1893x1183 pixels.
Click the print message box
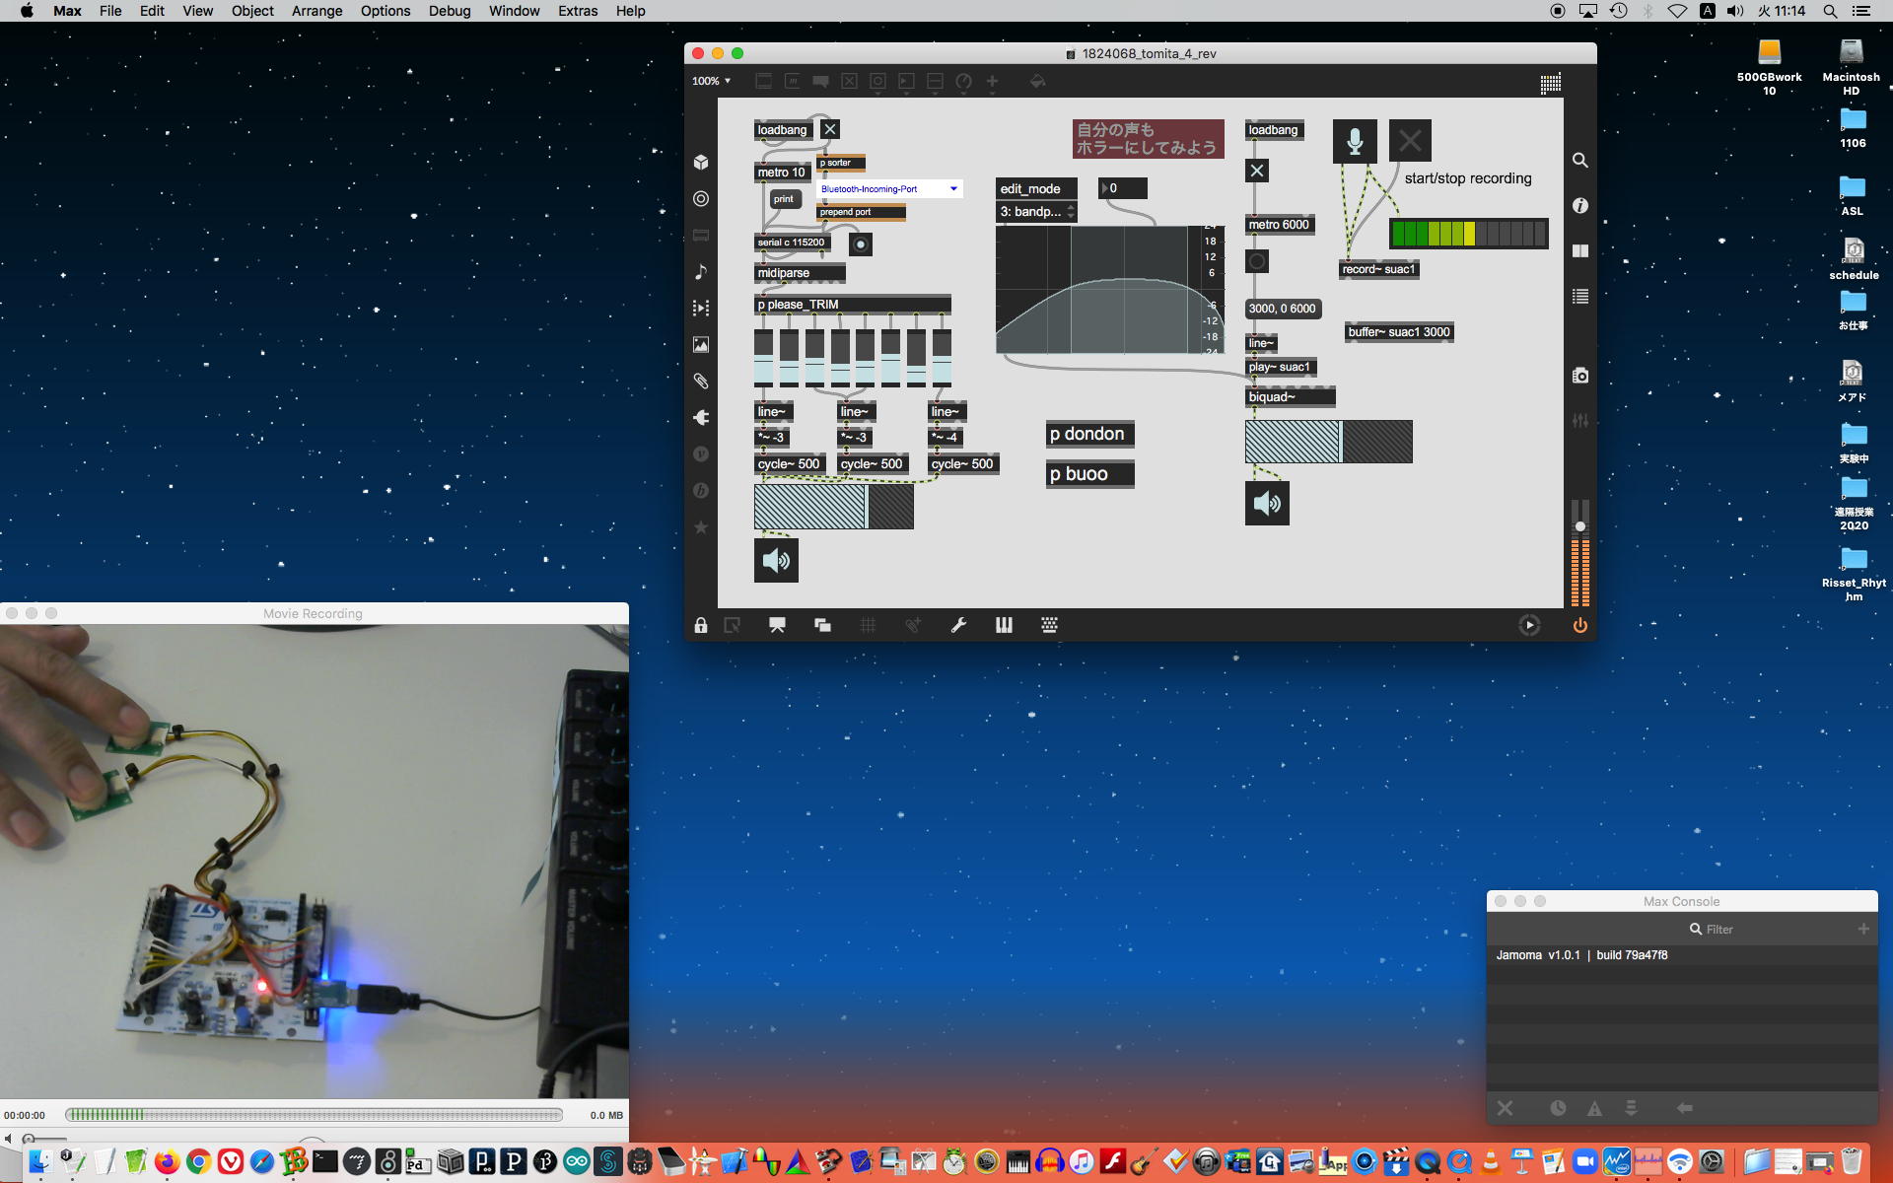784,199
